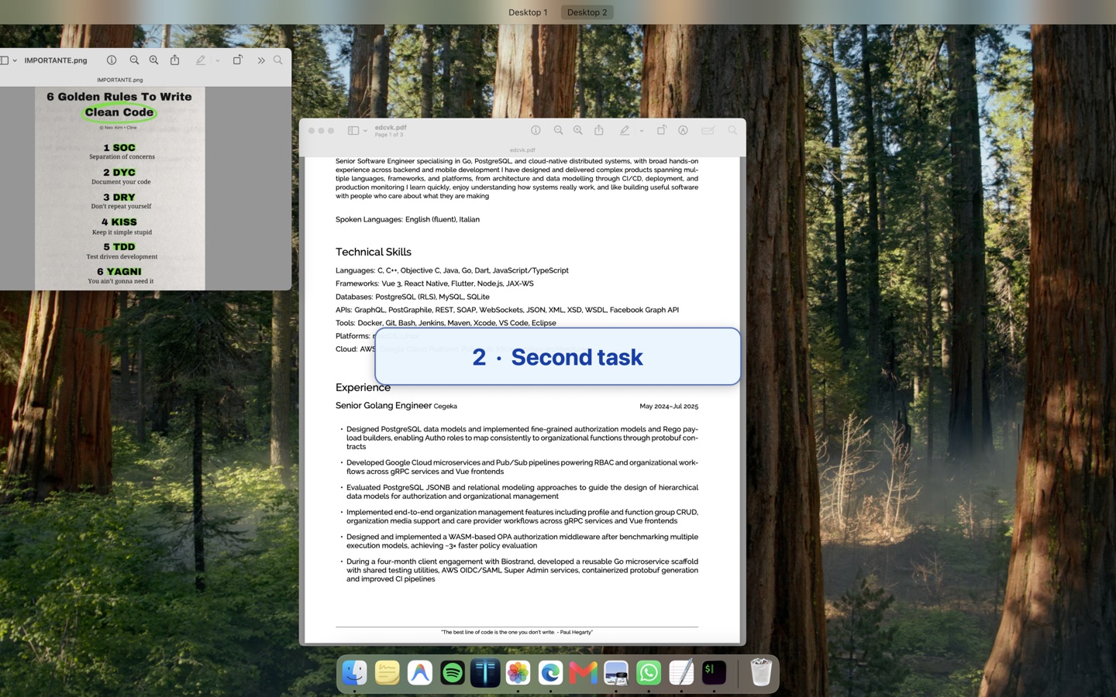Click the 'Senior Golang Engineer' job title
Screen dimensions: 1116x697
coord(384,405)
